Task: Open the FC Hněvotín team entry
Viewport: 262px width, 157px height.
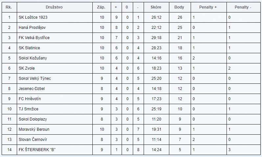Action: pos(30,99)
